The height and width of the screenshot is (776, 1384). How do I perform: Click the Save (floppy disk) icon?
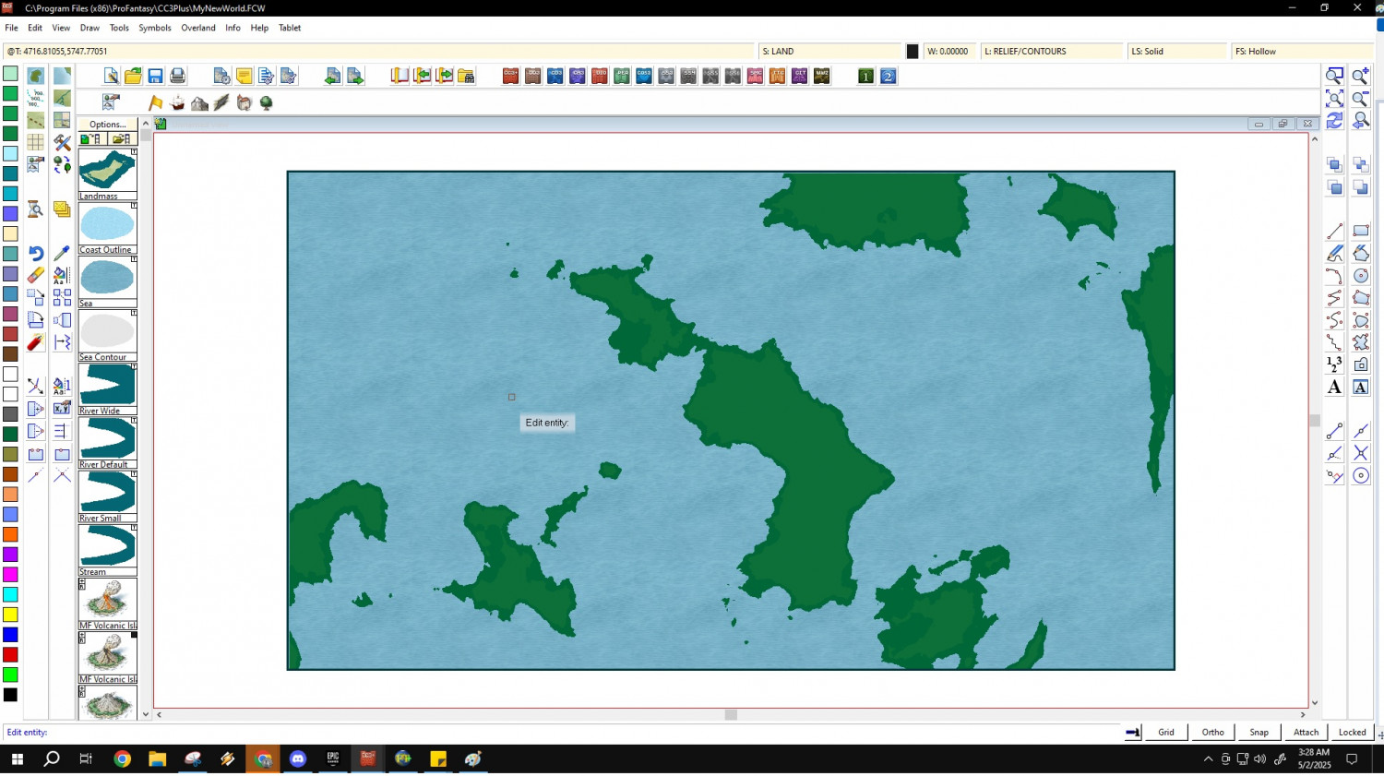point(155,77)
